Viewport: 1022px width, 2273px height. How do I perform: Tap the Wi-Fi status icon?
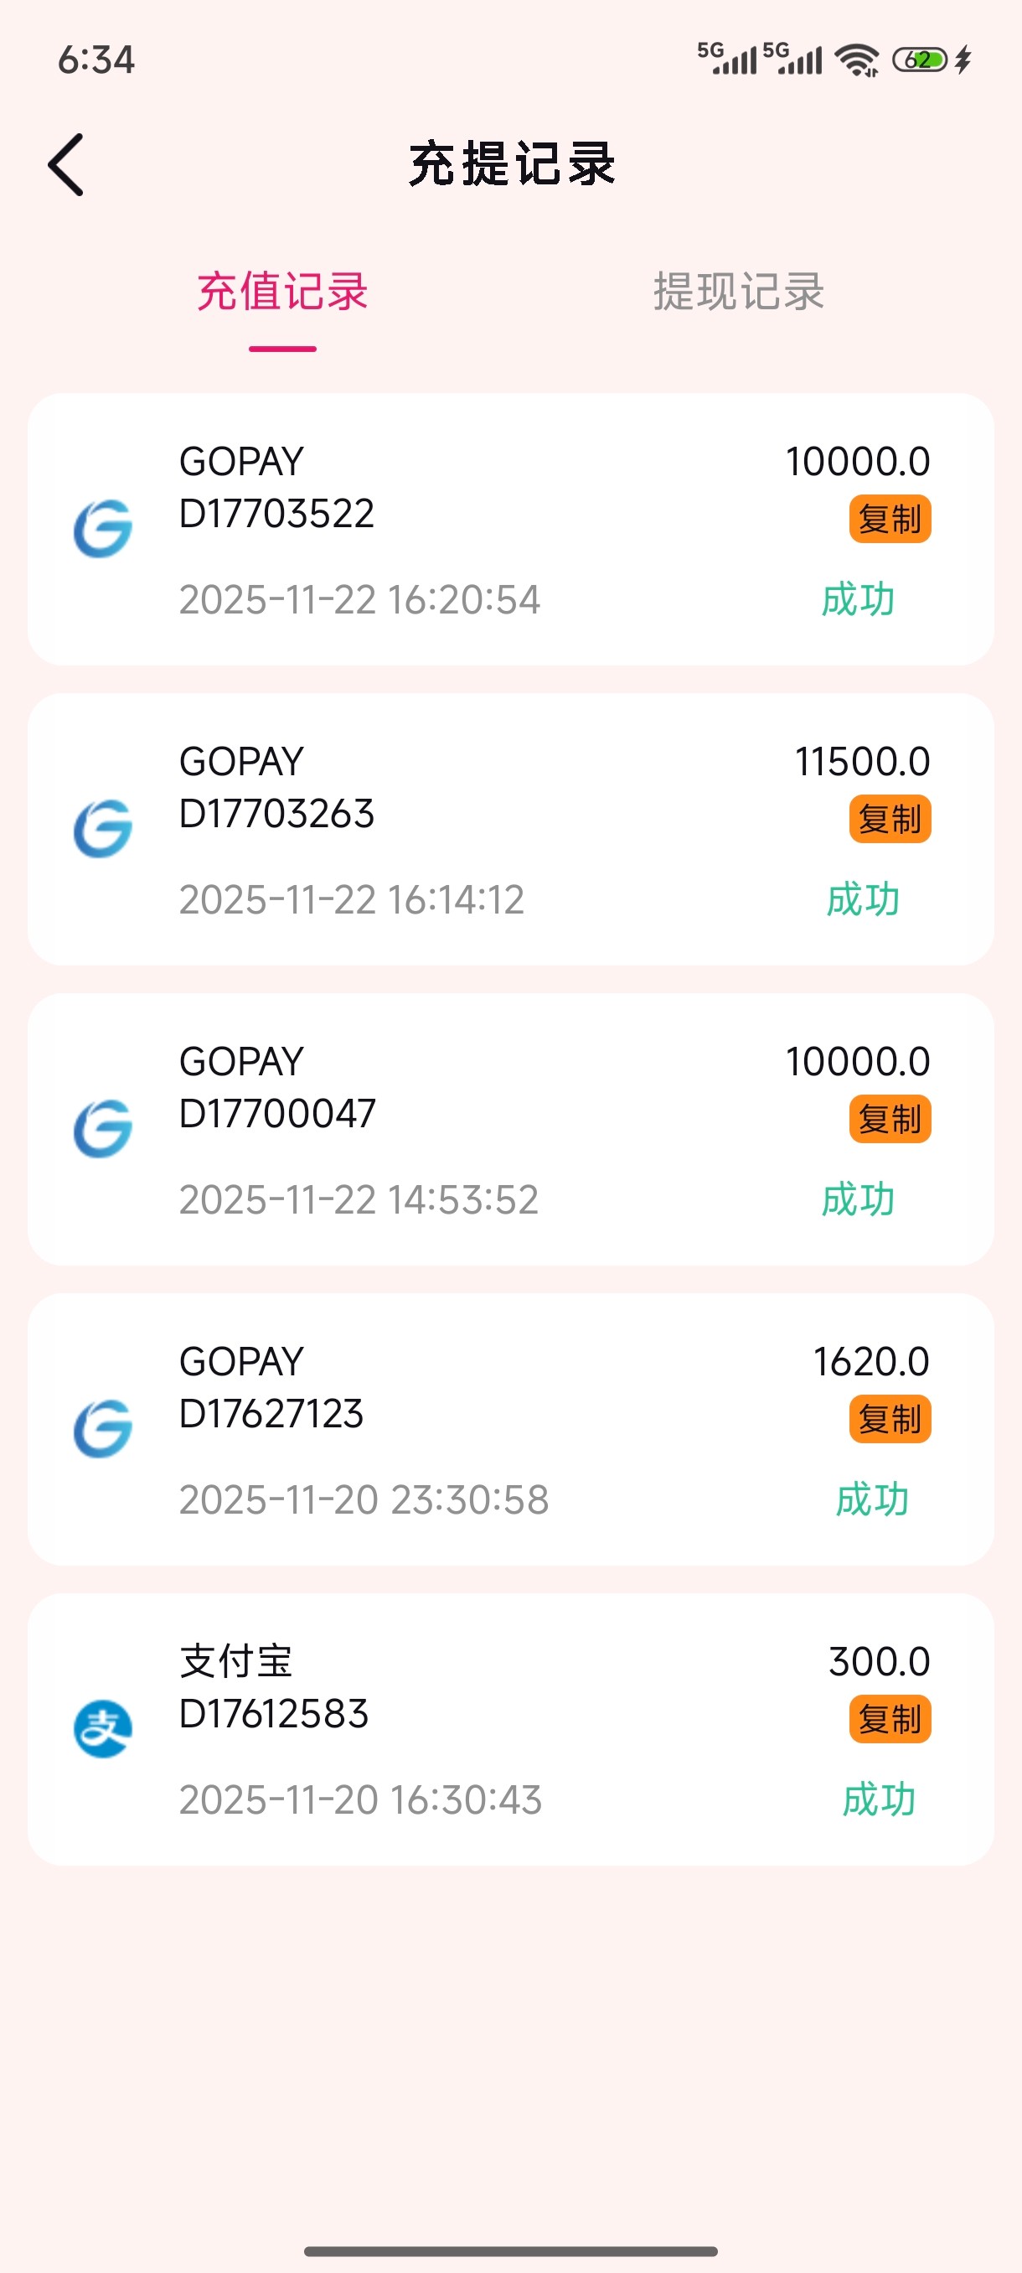[857, 60]
